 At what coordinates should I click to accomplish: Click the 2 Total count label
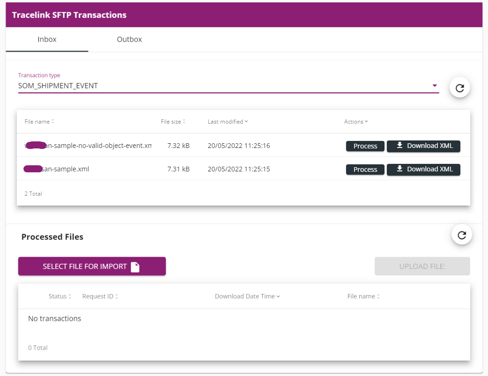tap(33, 193)
